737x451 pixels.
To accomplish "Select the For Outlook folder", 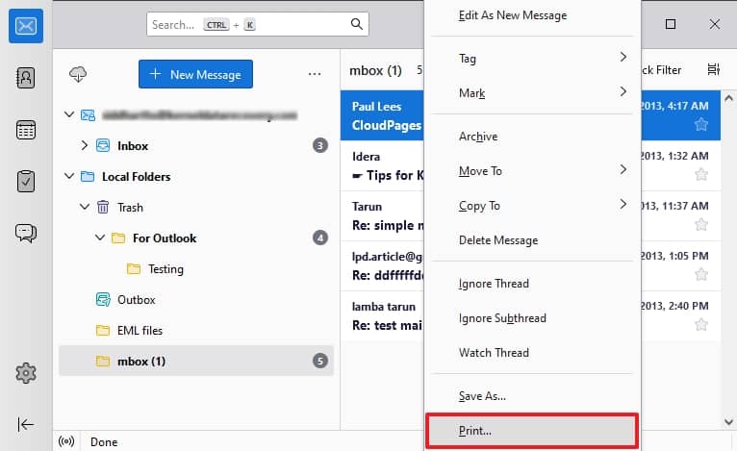I will pos(196,238).
